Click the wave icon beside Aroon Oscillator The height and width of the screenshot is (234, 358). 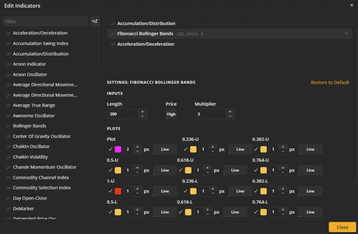coord(8,74)
